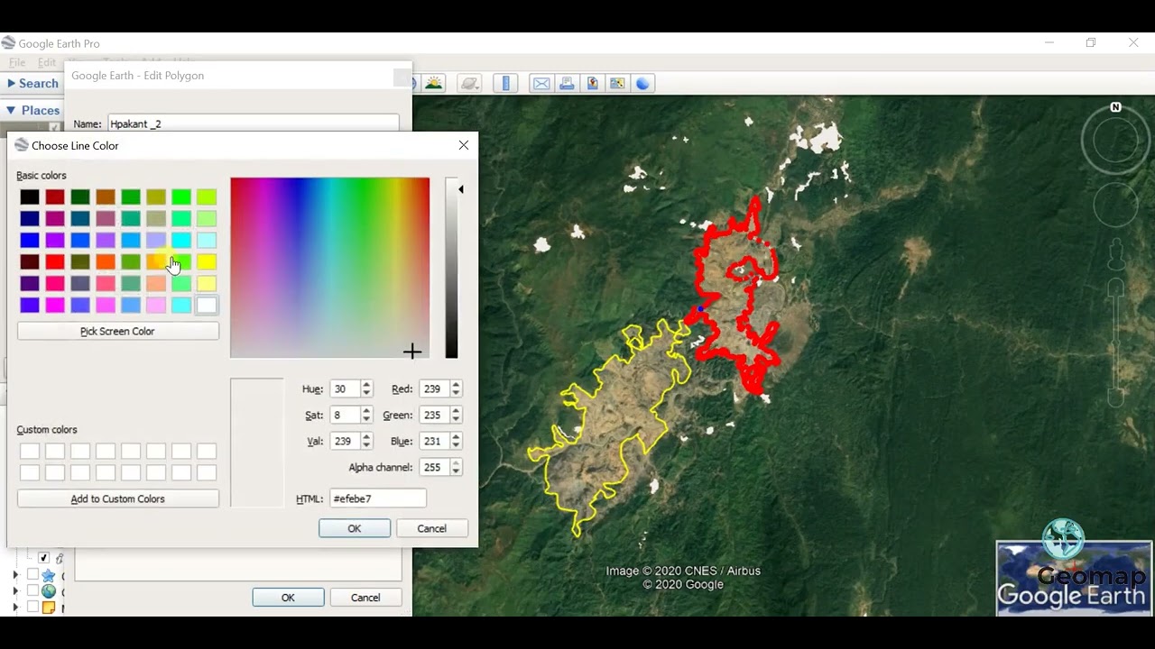
Task: Check the box beside the globe item
Action: 32,591
